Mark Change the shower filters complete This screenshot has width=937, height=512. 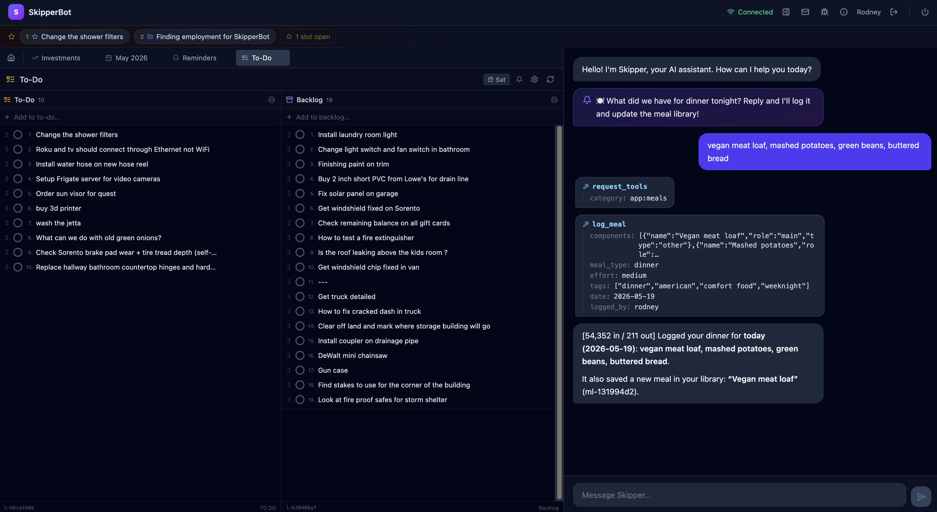[18, 135]
